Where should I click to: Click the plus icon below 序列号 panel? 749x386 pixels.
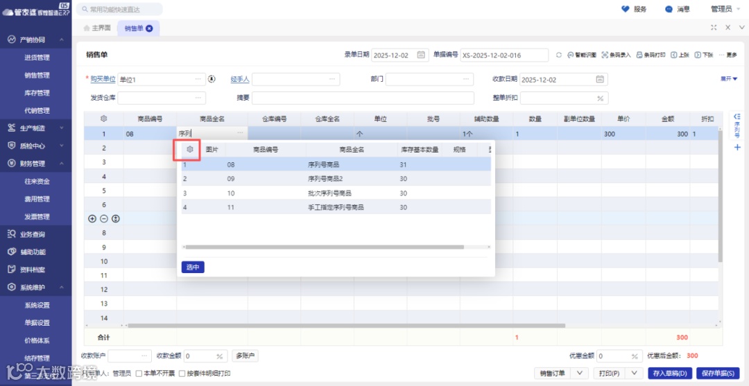pos(737,148)
